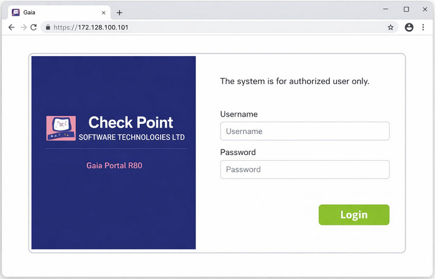Viewport: 435px width, 279px height.
Task: Click 'The system is for authorized user only' text
Action: [295, 81]
